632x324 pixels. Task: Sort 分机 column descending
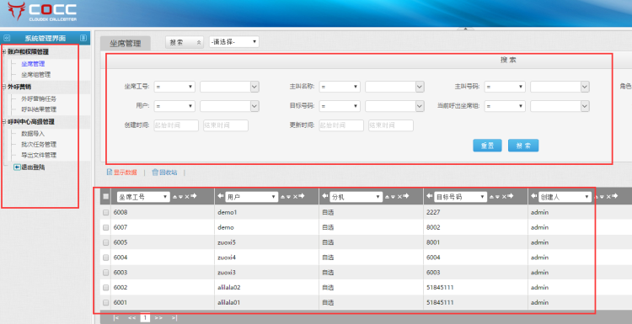(394, 197)
